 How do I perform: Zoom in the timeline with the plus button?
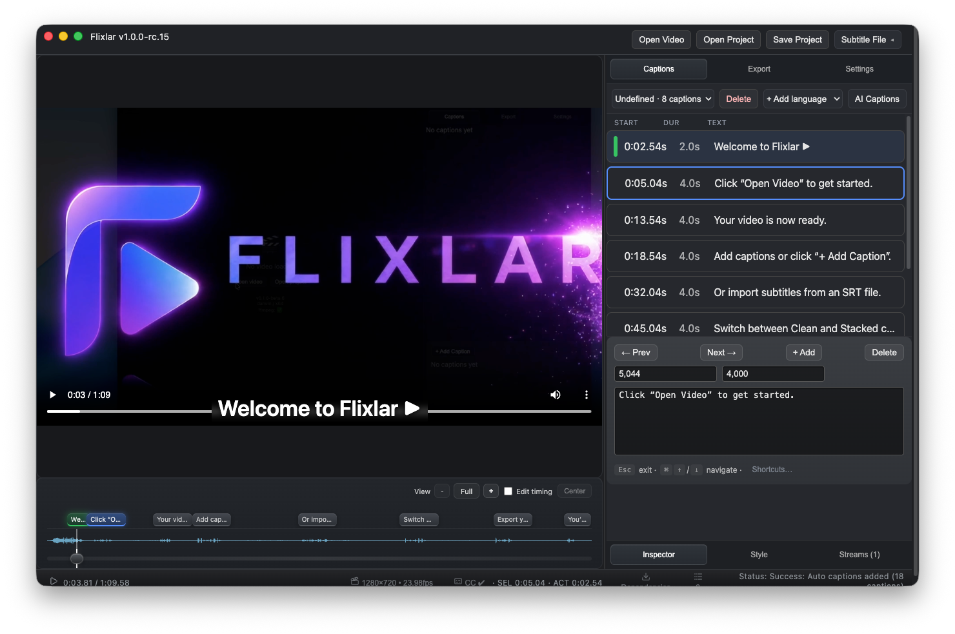coord(491,491)
